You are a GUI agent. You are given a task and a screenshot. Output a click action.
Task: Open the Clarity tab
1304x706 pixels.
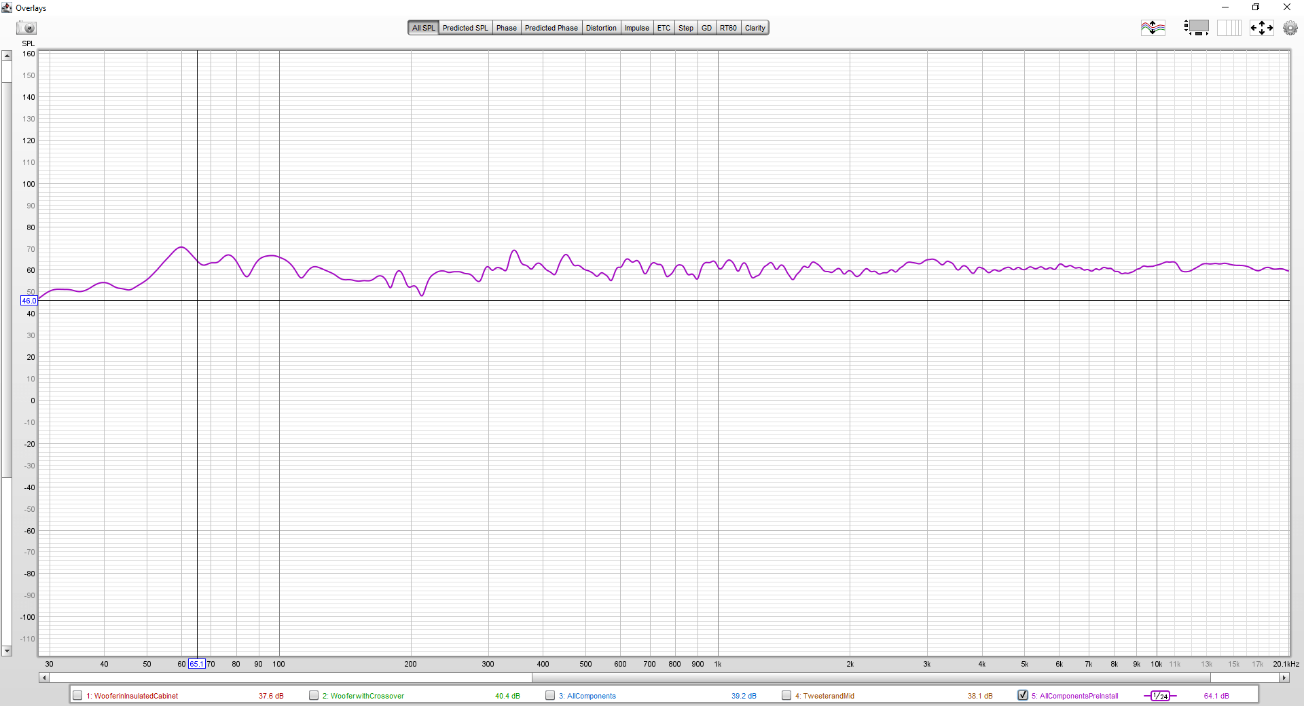coord(755,28)
